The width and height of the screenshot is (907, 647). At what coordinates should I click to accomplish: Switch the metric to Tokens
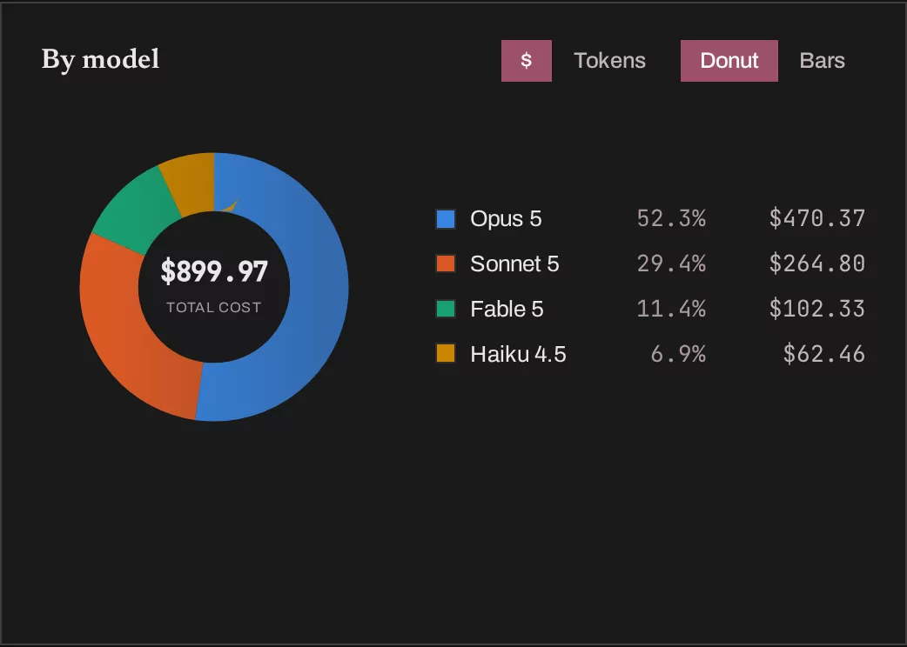click(609, 61)
